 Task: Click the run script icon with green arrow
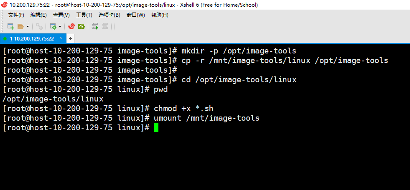tap(95, 26)
